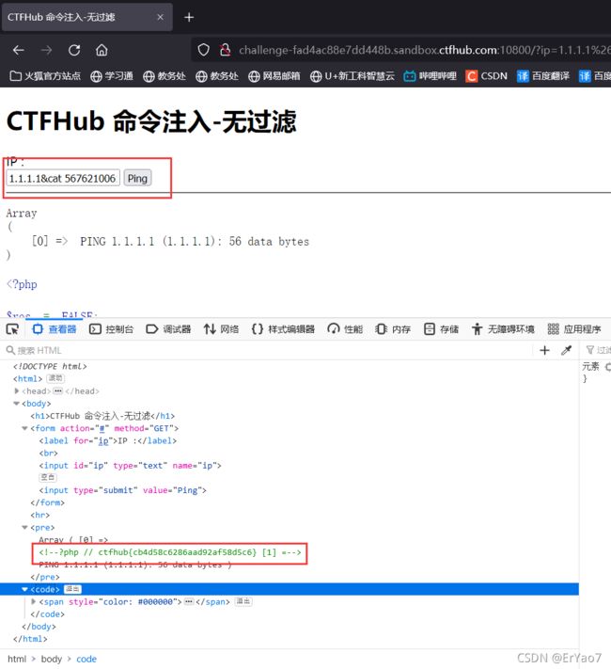
Task: Select the hr element row
Action: [x=40, y=515]
